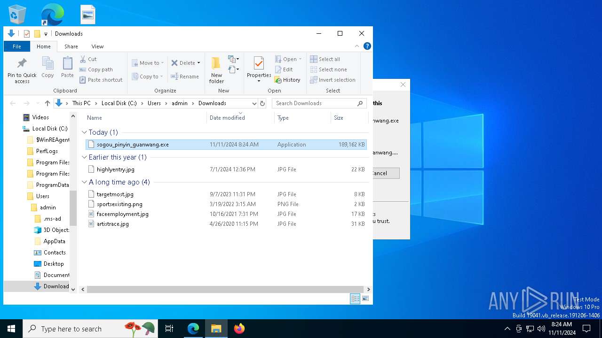Click Open in the ribbon

click(x=288, y=59)
